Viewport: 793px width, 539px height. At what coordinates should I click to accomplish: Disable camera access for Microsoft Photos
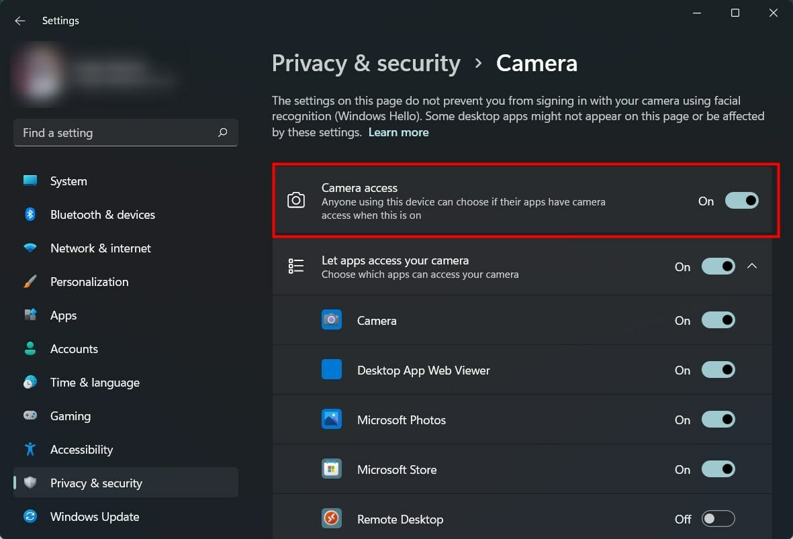point(718,419)
